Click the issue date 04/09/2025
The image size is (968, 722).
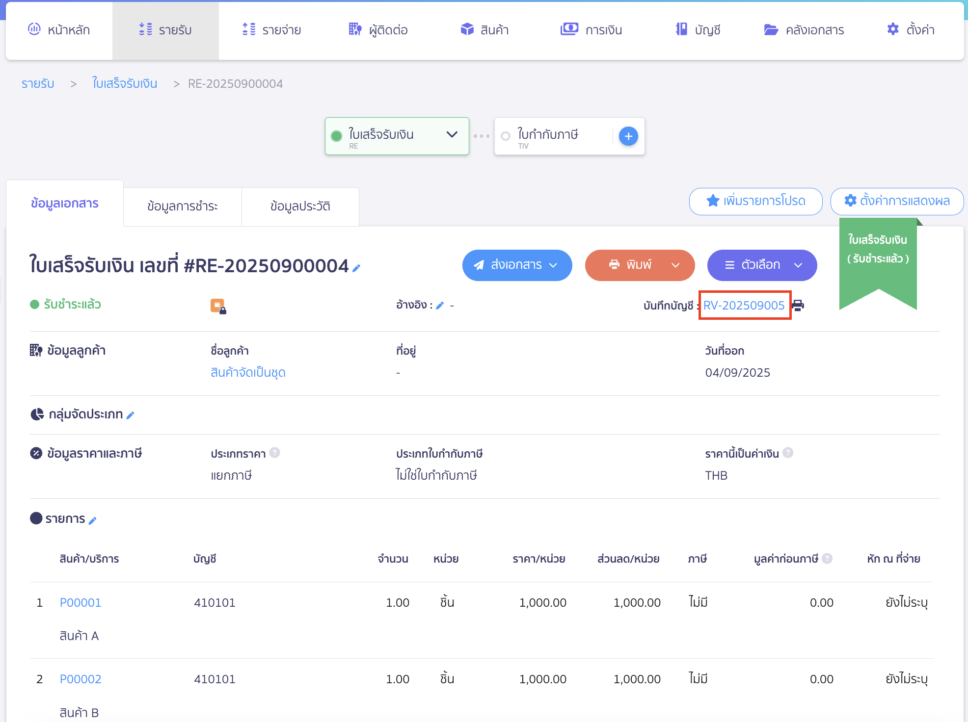coord(738,373)
